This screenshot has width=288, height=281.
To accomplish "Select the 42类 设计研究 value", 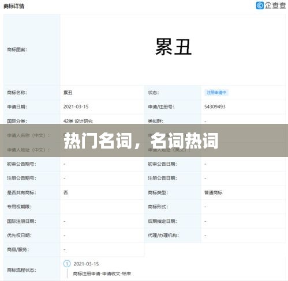I will (x=78, y=121).
